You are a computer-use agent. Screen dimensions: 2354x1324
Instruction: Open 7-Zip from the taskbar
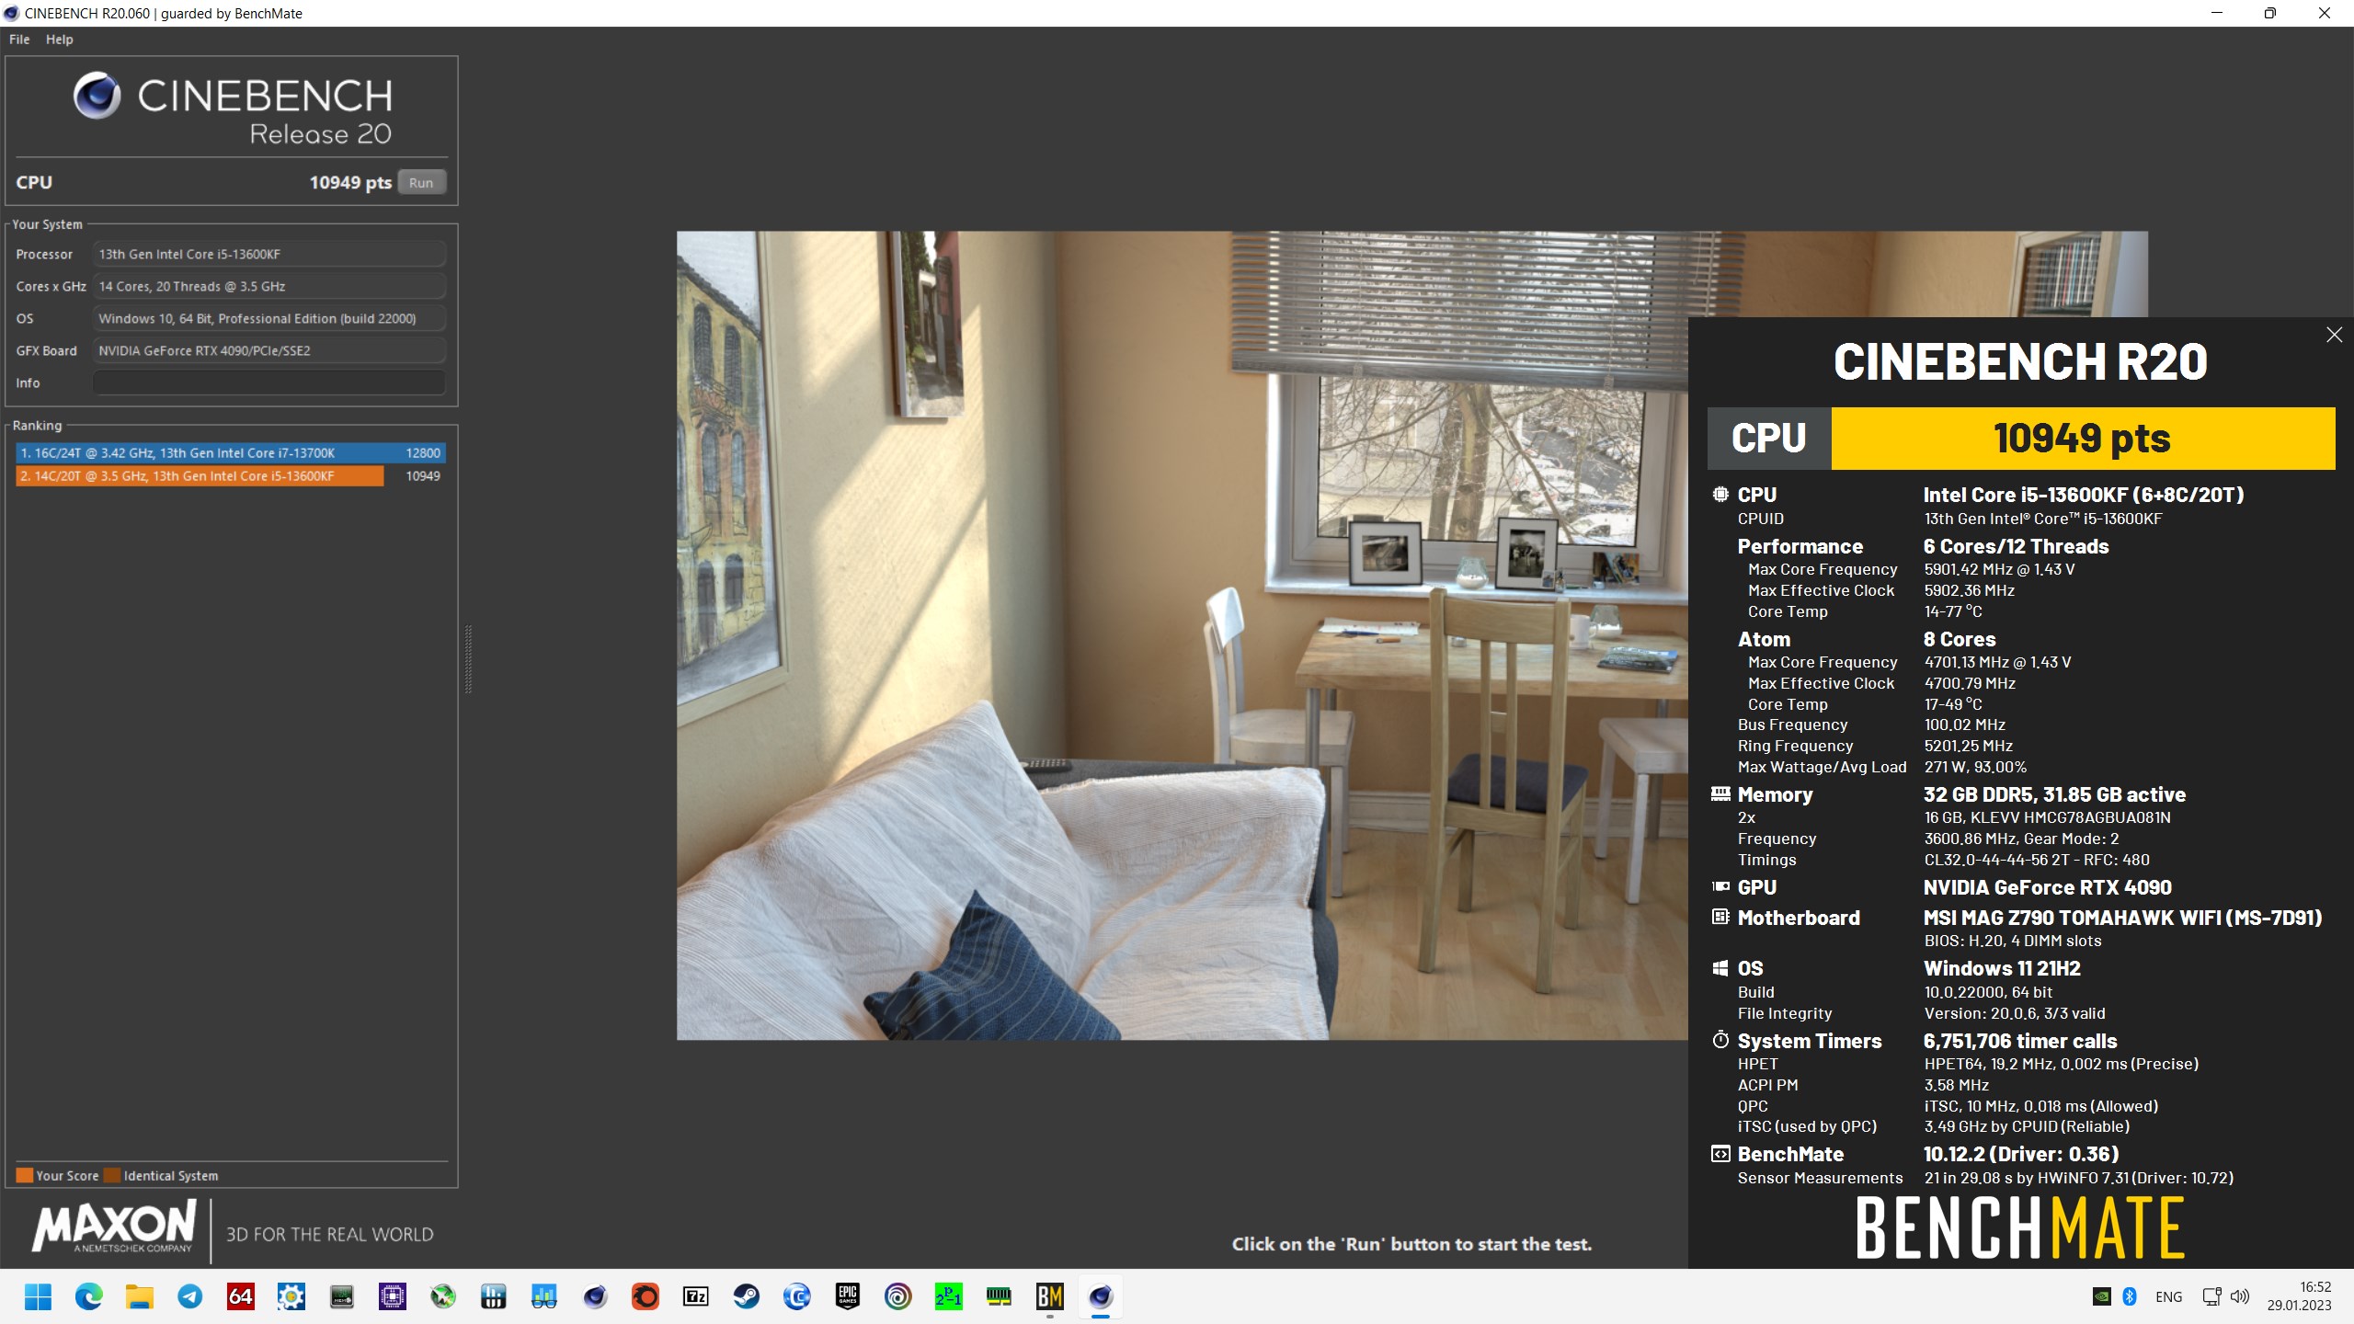coord(696,1296)
